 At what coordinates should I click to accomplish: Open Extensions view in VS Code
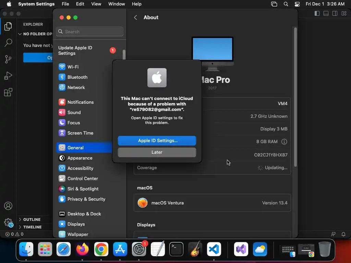8,92
